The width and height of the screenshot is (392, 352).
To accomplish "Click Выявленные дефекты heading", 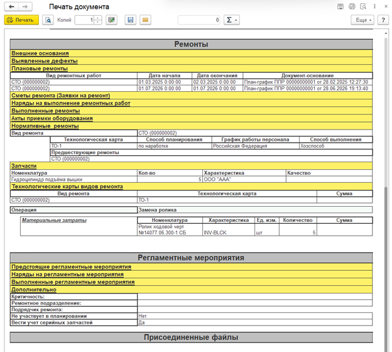I will [x=45, y=61].
